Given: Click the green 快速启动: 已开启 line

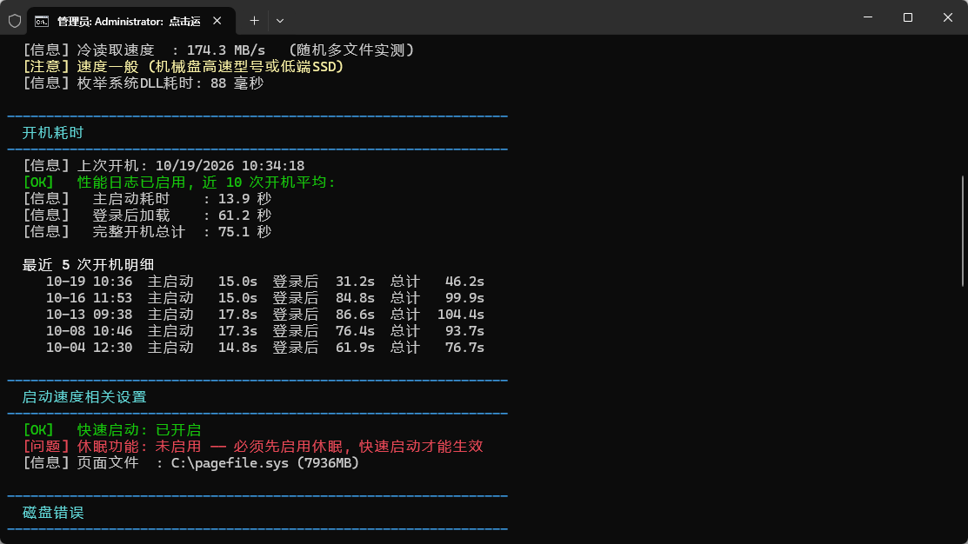Looking at the screenshot, I should pos(111,430).
